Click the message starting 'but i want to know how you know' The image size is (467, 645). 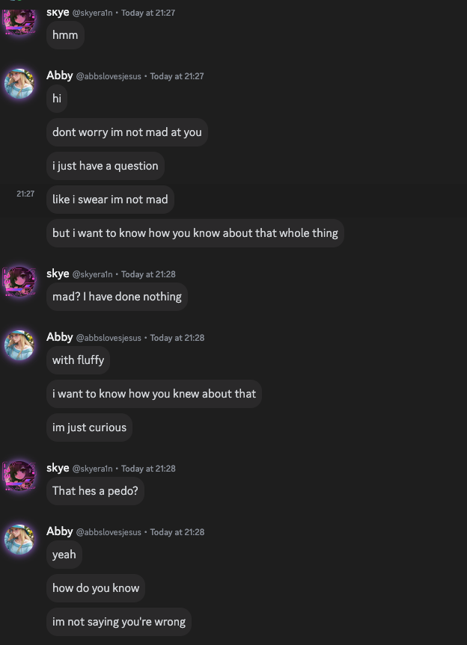pyautogui.click(x=195, y=233)
